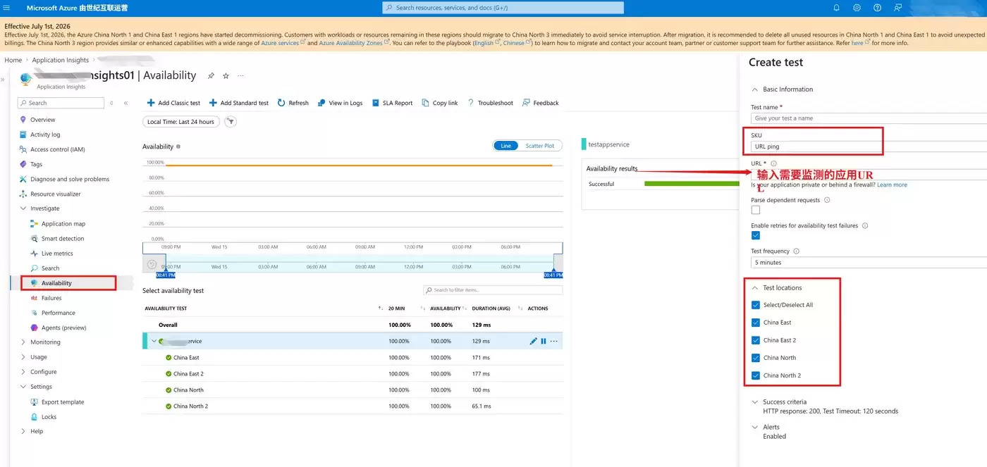The image size is (987, 467).
Task: Open the help question mark in header
Action: tap(877, 8)
